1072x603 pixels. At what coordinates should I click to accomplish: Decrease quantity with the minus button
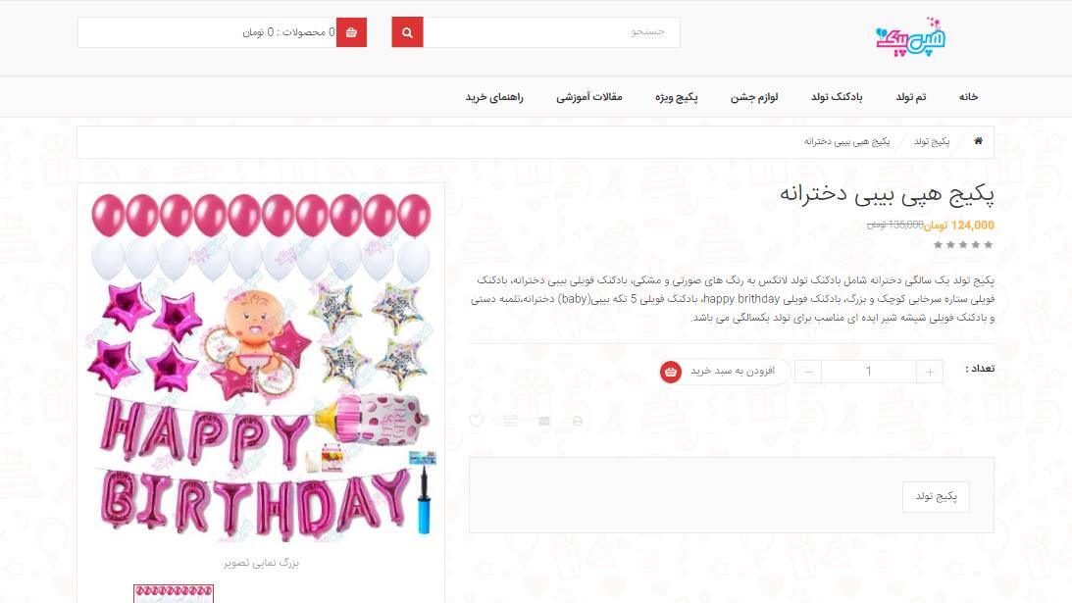click(809, 372)
